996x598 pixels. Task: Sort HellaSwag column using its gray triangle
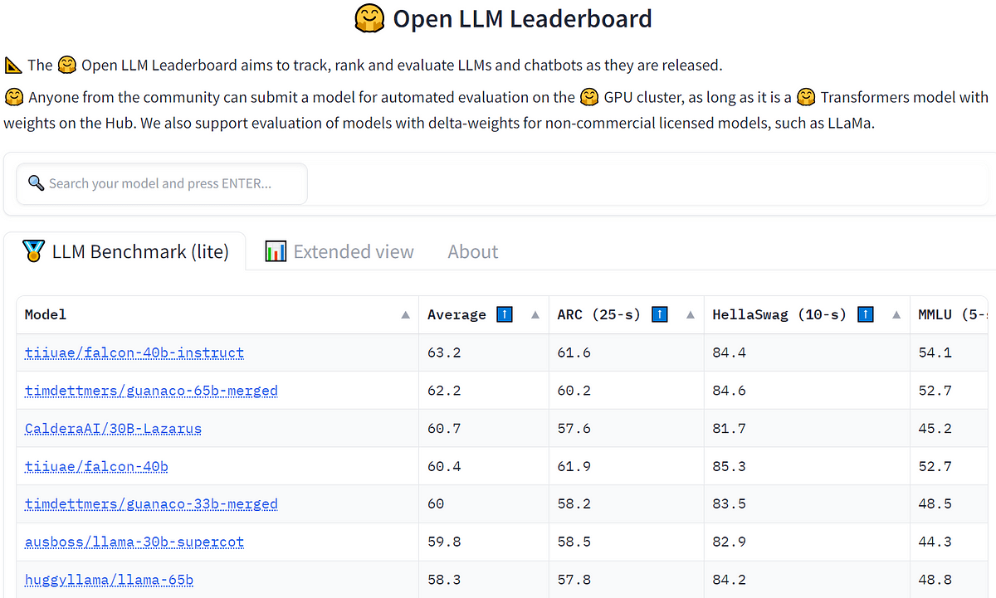tap(896, 315)
